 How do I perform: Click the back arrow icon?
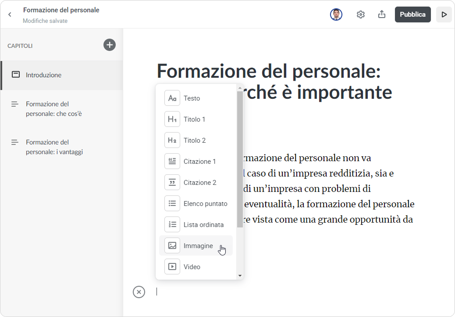[x=10, y=14]
